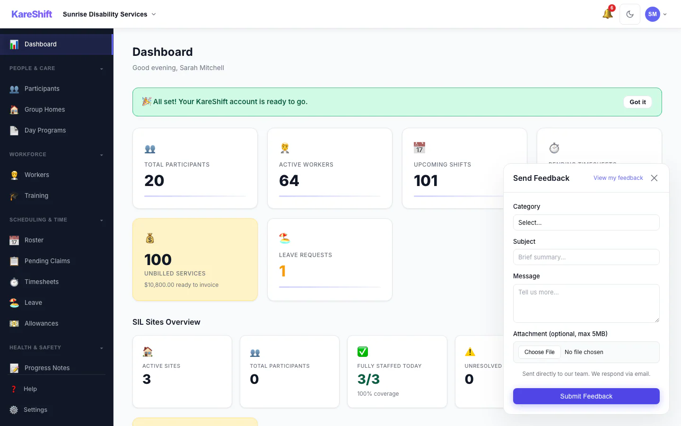Click the View my feedback link

[x=618, y=178]
